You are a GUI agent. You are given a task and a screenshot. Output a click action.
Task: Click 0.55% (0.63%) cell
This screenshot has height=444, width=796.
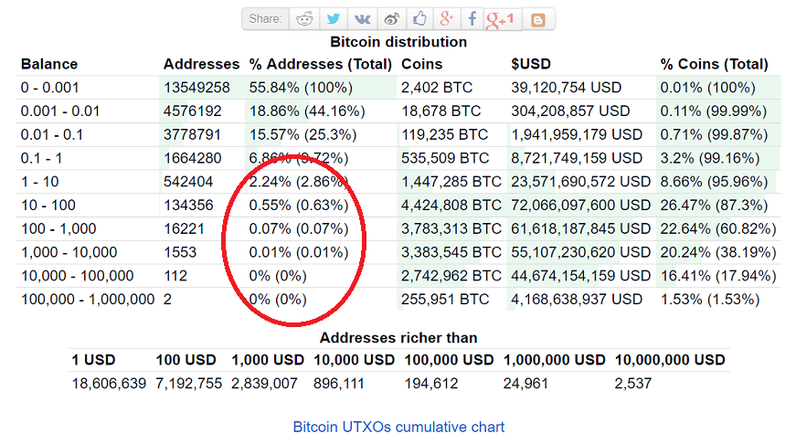299,205
